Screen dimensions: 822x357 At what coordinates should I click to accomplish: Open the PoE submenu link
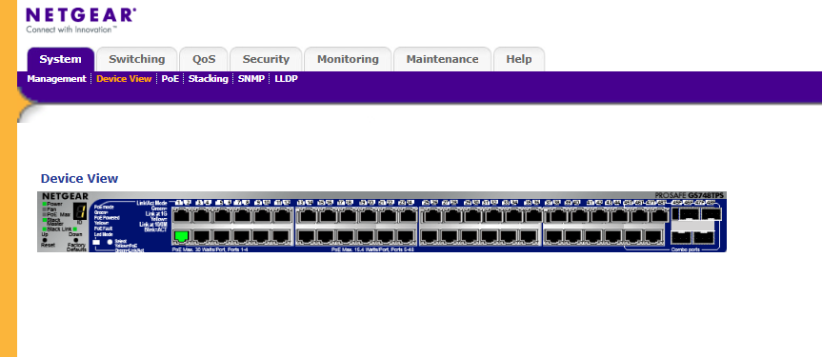[170, 79]
